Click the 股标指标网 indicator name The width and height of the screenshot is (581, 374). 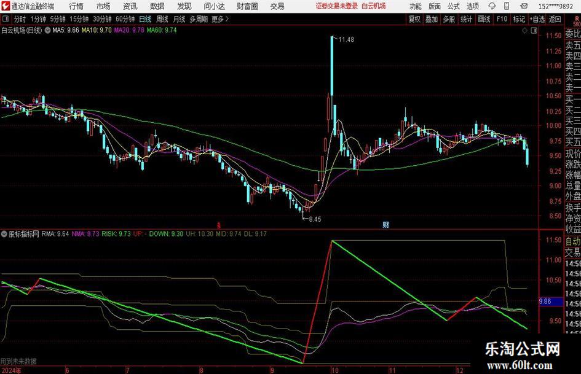[x=24, y=234]
